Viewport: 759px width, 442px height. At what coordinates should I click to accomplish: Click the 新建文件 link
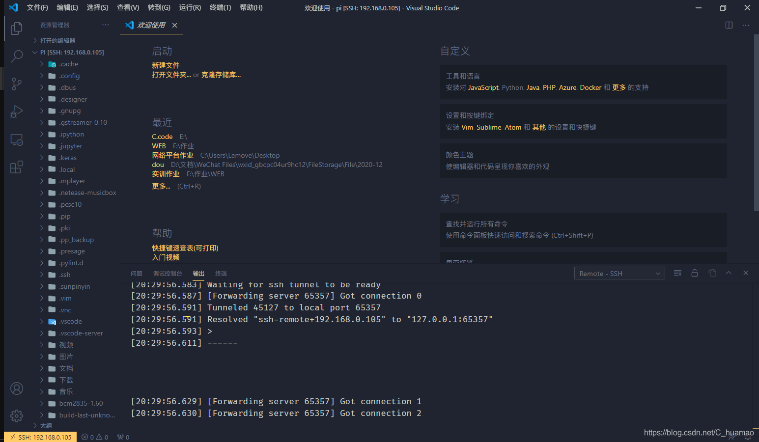[x=166, y=65]
